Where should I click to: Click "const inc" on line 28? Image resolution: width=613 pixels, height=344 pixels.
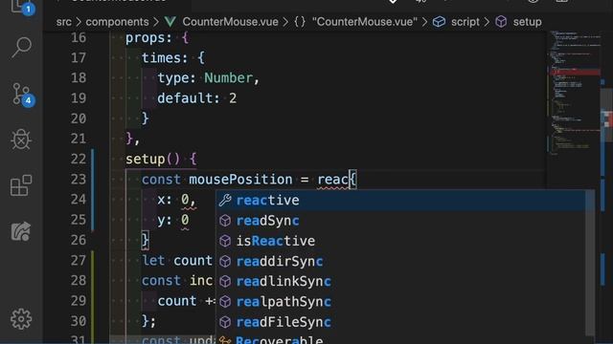[x=177, y=281]
